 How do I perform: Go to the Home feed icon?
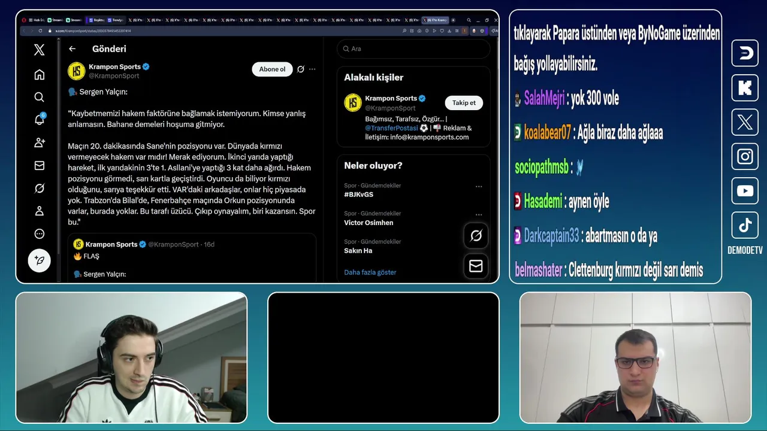coord(39,74)
